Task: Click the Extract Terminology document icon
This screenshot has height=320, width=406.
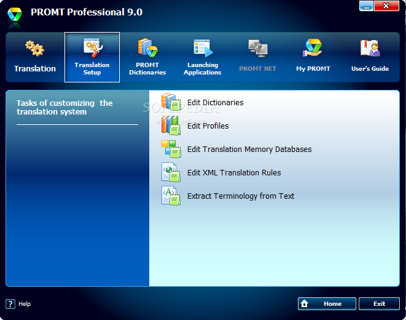Action: pos(171,196)
